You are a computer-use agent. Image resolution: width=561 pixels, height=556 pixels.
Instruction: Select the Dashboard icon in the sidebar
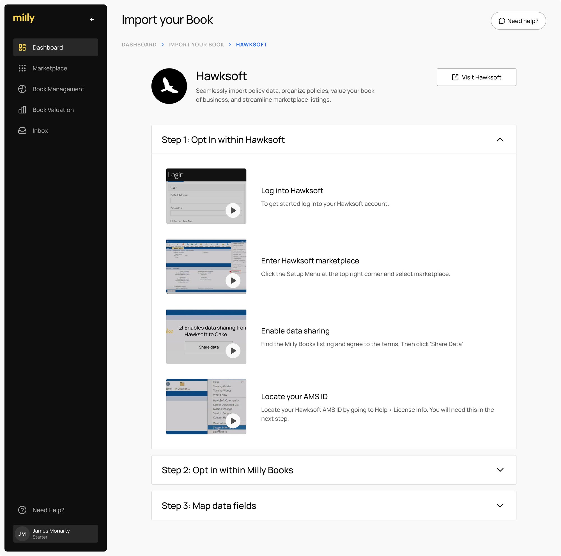click(x=22, y=47)
